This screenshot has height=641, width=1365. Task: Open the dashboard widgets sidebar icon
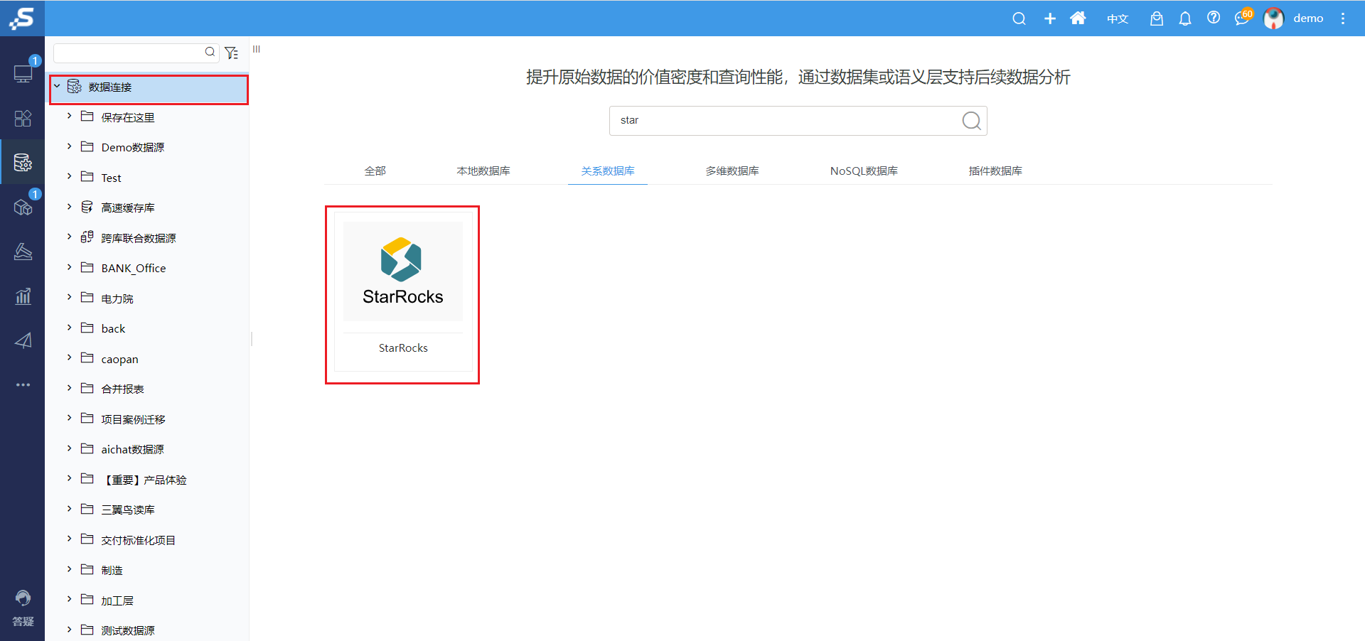tap(23, 118)
